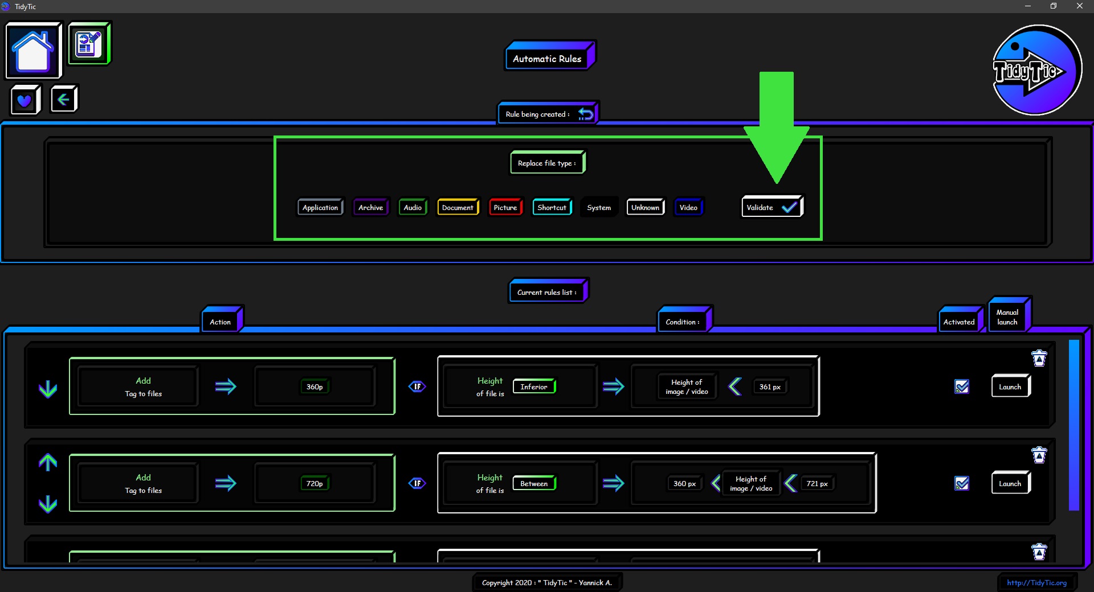
Task: Toggle Activated checkbox for 720p rule
Action: (962, 483)
